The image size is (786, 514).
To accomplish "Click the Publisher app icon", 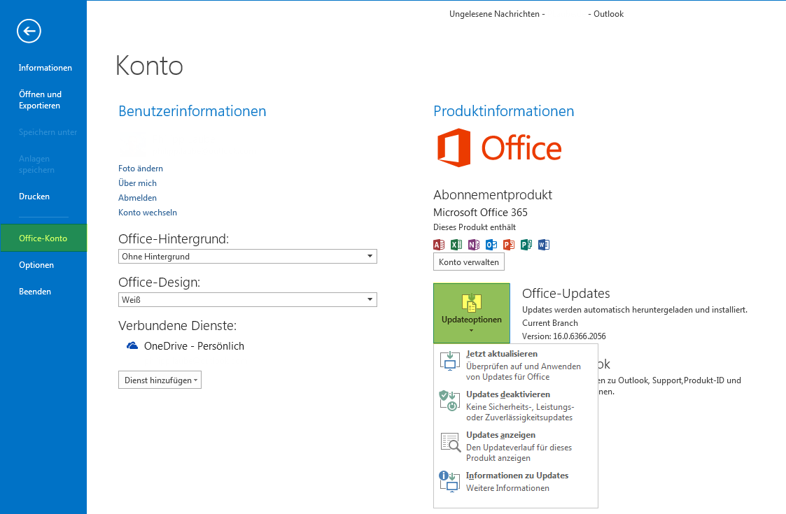I will [526, 245].
